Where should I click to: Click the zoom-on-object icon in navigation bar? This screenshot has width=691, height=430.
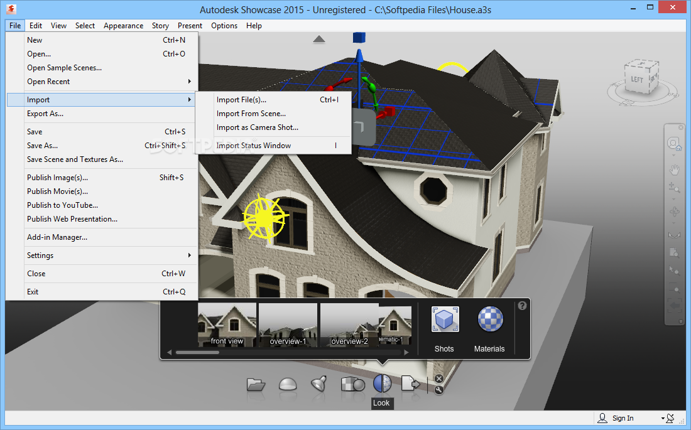tap(675, 252)
